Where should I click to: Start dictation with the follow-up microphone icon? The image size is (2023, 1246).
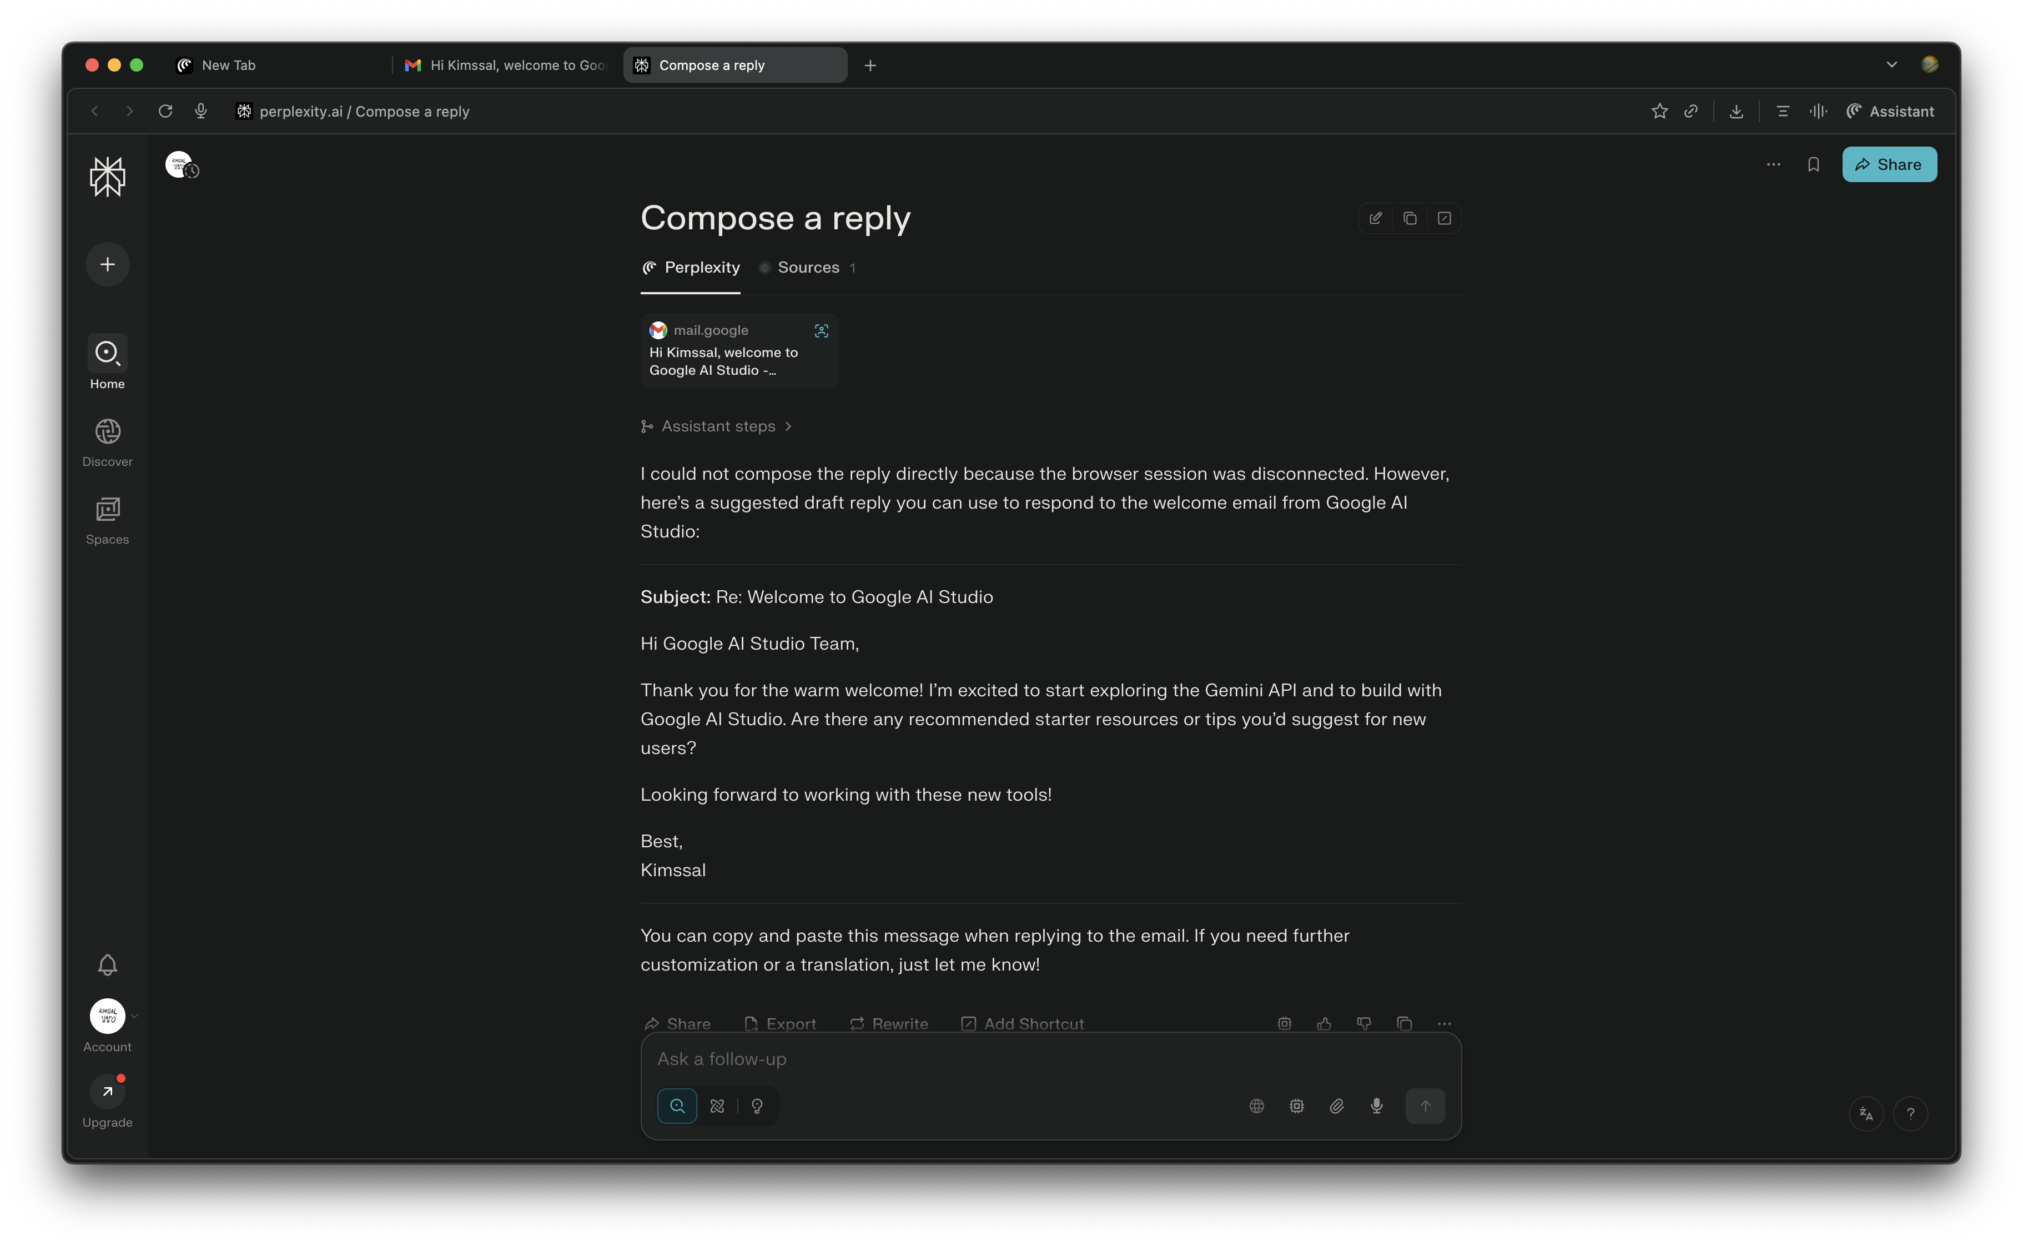tap(1376, 1106)
